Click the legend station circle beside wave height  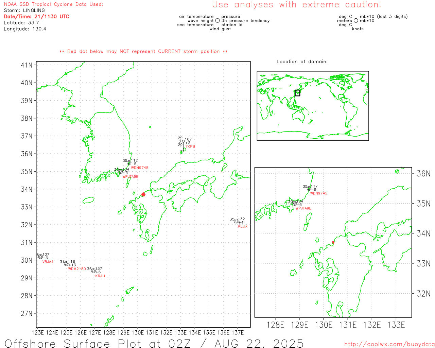(x=217, y=21)
